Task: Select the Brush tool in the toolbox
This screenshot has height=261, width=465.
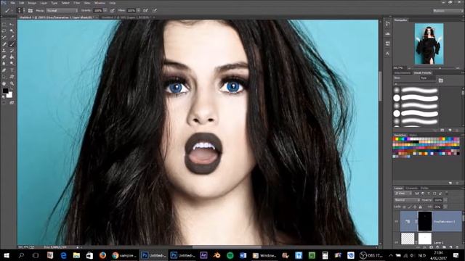Action: [12, 43]
